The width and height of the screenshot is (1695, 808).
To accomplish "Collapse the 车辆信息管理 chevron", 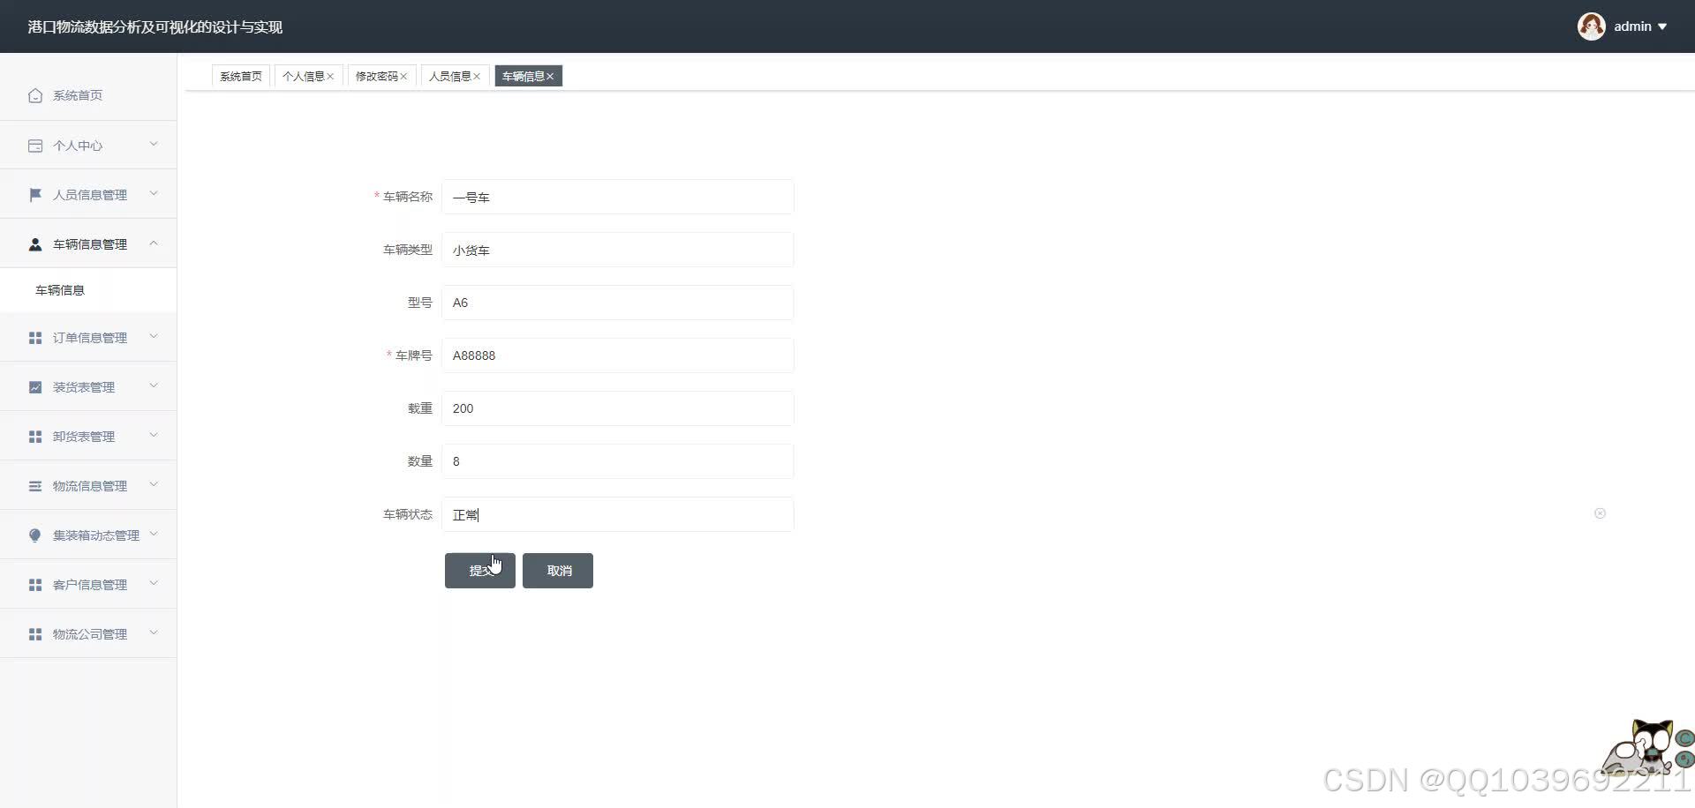I will (154, 243).
